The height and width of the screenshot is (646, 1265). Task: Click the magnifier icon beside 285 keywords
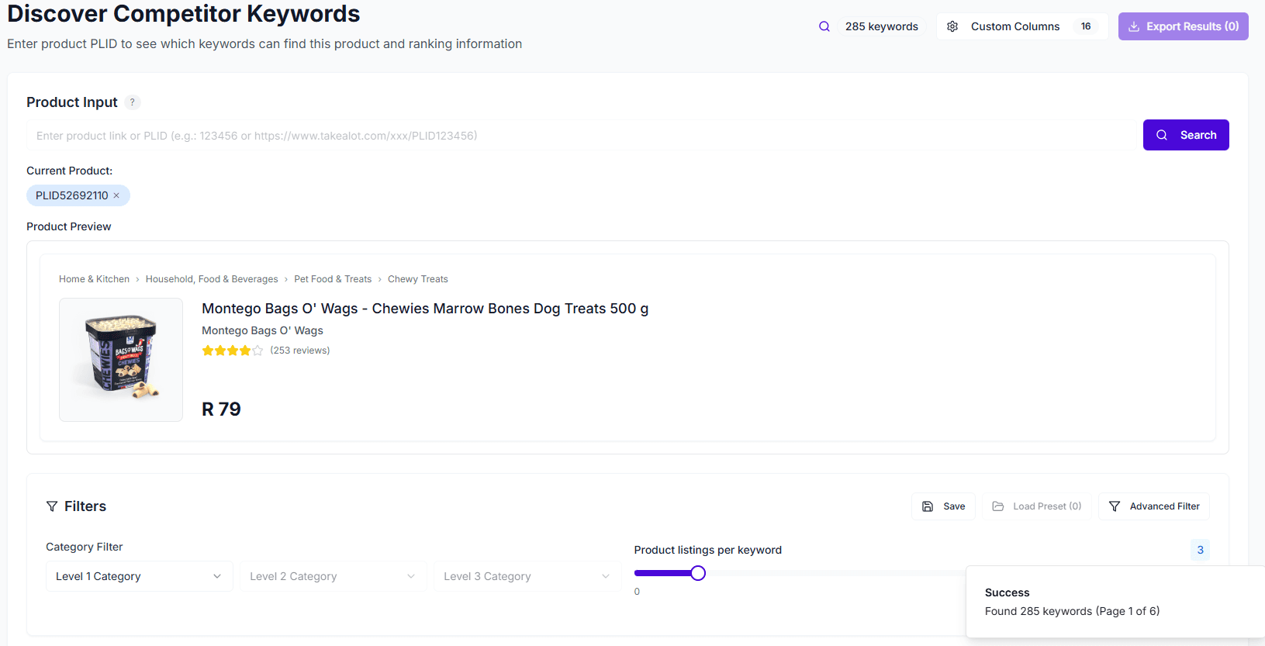[824, 26]
